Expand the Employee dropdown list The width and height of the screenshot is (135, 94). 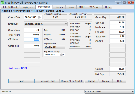coord(66,24)
